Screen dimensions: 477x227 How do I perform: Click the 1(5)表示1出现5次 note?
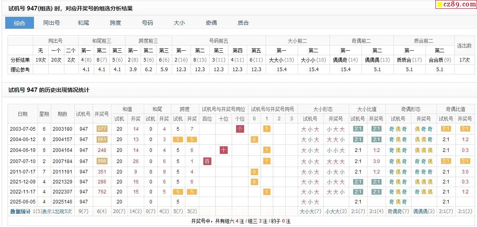(52, 211)
